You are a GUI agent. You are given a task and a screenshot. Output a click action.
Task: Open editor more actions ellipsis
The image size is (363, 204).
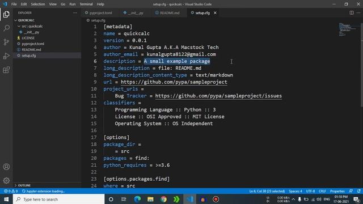(358, 13)
